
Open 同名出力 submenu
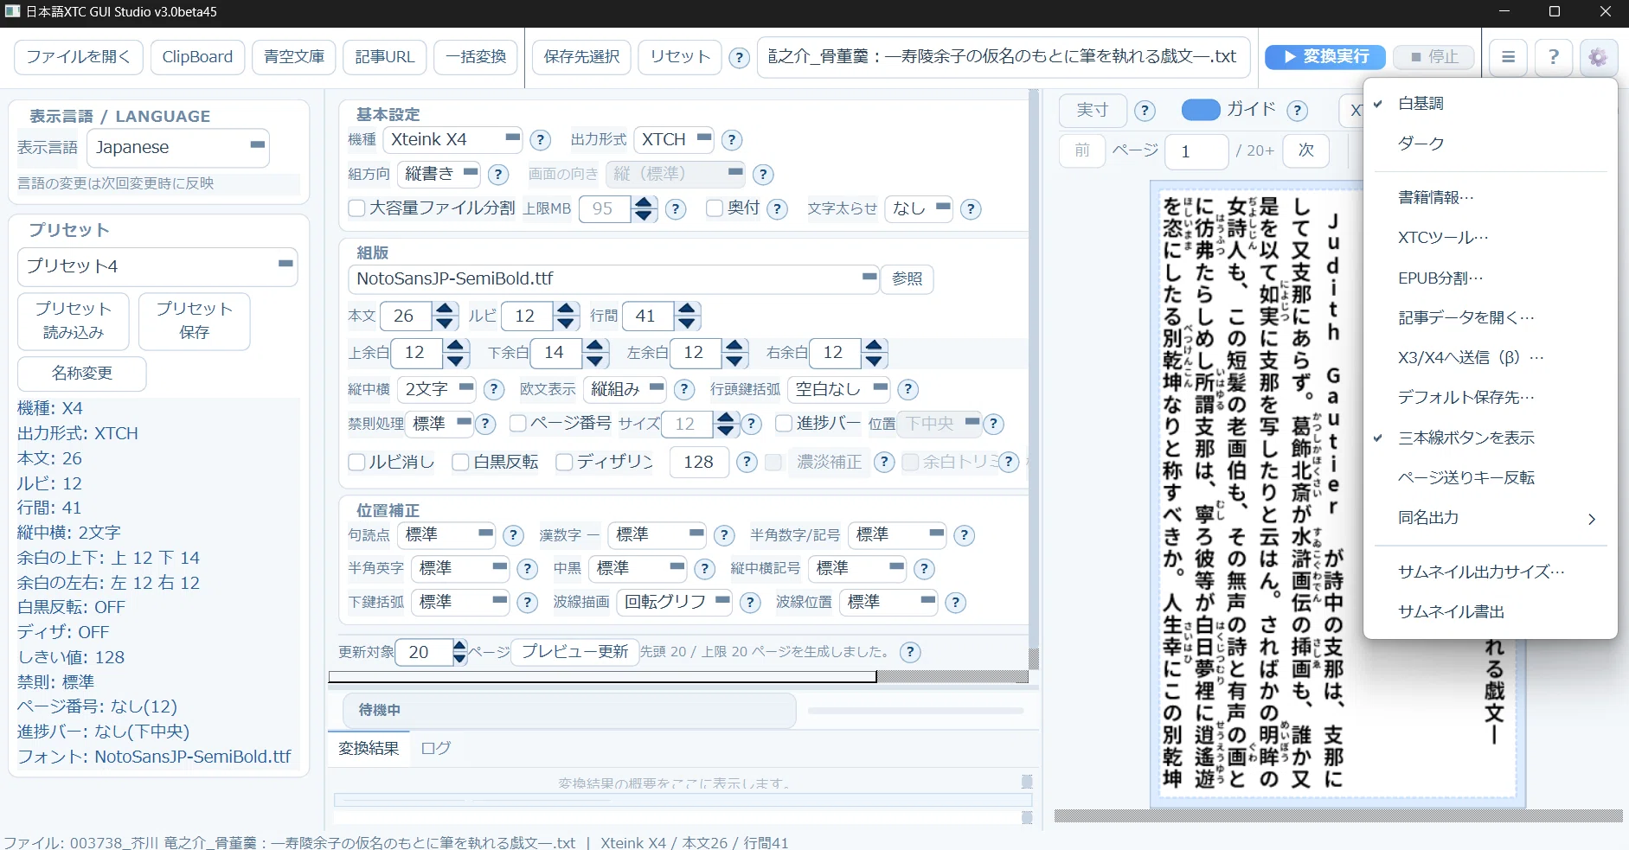click(x=1491, y=518)
